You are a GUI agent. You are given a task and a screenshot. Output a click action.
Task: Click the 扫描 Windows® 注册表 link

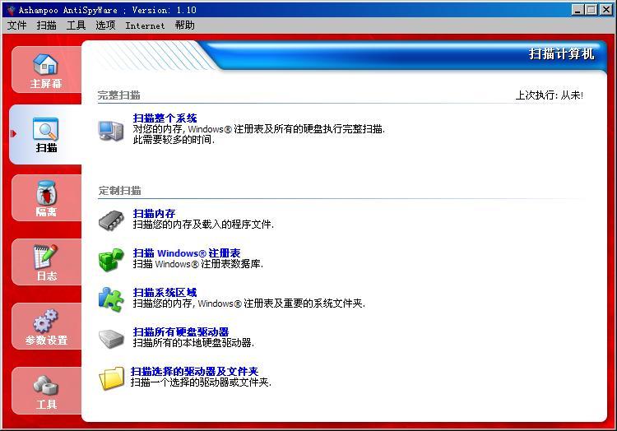[187, 253]
